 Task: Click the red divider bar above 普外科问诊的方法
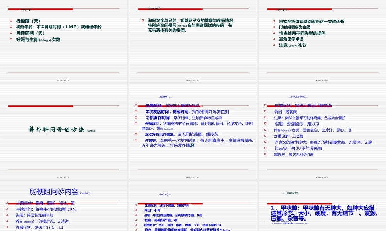pos(41,107)
